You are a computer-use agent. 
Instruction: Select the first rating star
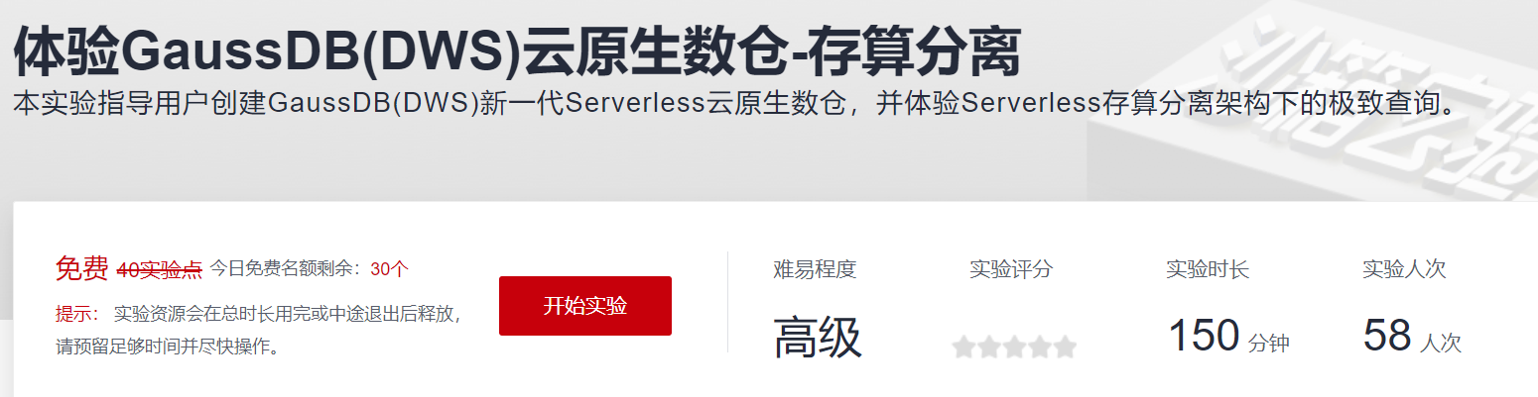point(963,347)
